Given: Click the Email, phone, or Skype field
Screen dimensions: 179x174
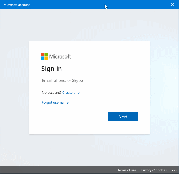Looking at the screenshot, I should click(x=89, y=81).
